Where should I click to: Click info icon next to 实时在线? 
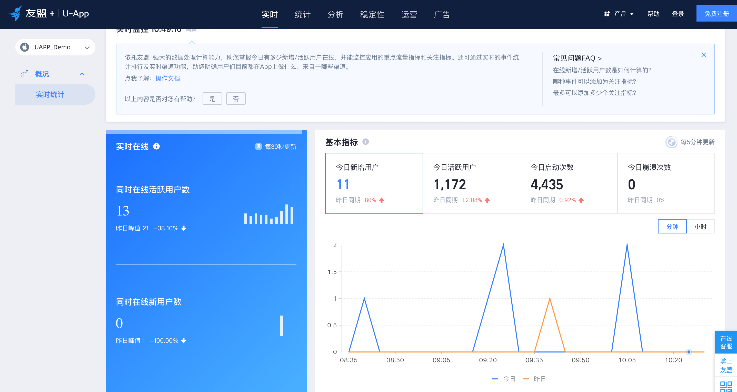156,146
